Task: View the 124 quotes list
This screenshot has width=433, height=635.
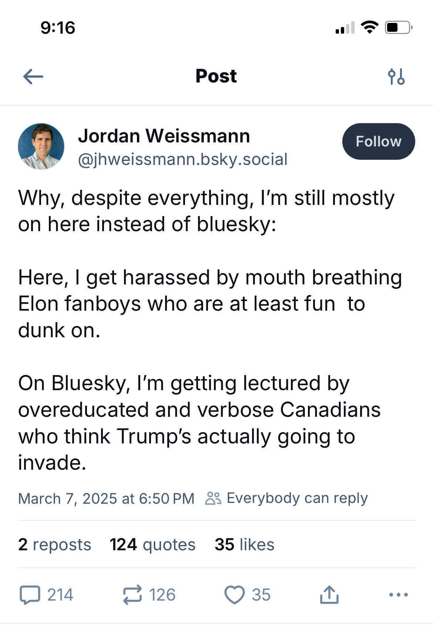Action: [x=152, y=544]
